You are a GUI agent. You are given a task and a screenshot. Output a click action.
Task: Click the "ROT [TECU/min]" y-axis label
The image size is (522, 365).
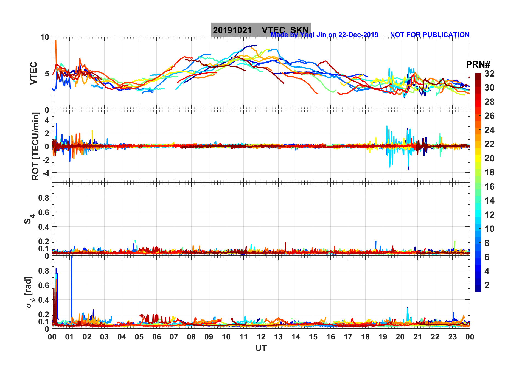click(x=35, y=146)
